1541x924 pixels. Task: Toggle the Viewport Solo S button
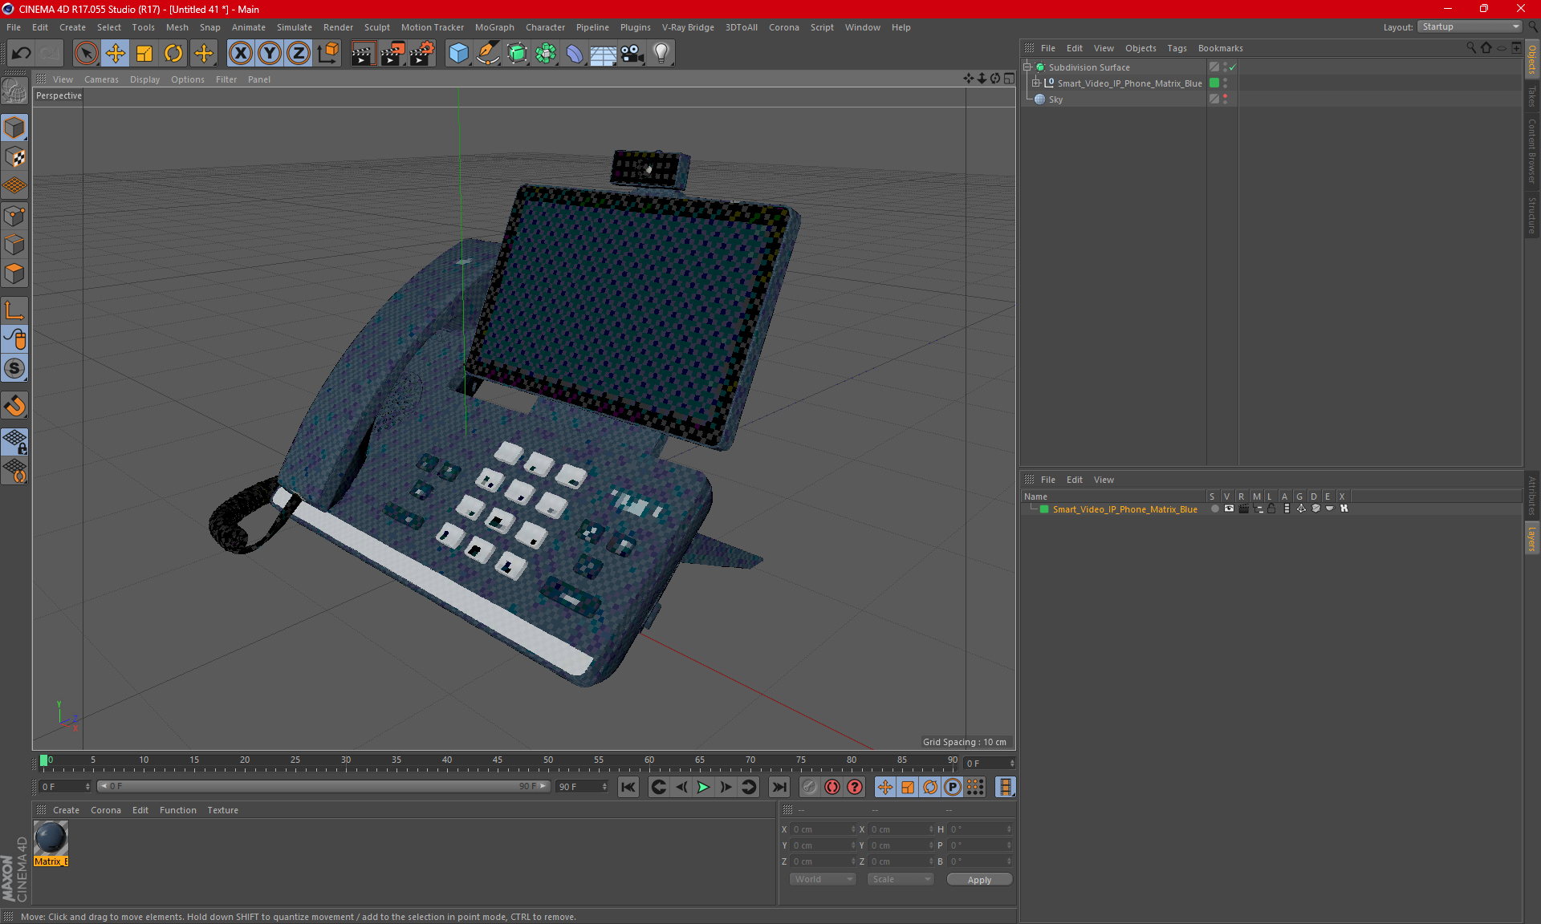click(x=14, y=369)
